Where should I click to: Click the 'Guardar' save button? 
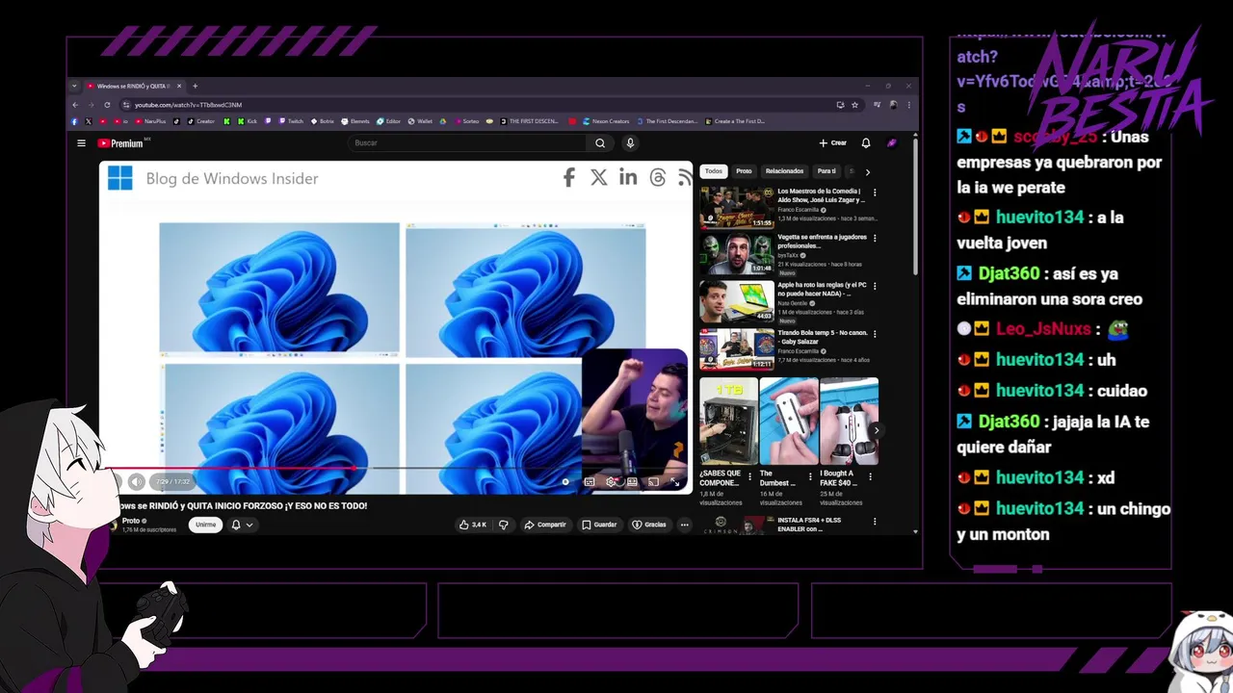coord(599,525)
